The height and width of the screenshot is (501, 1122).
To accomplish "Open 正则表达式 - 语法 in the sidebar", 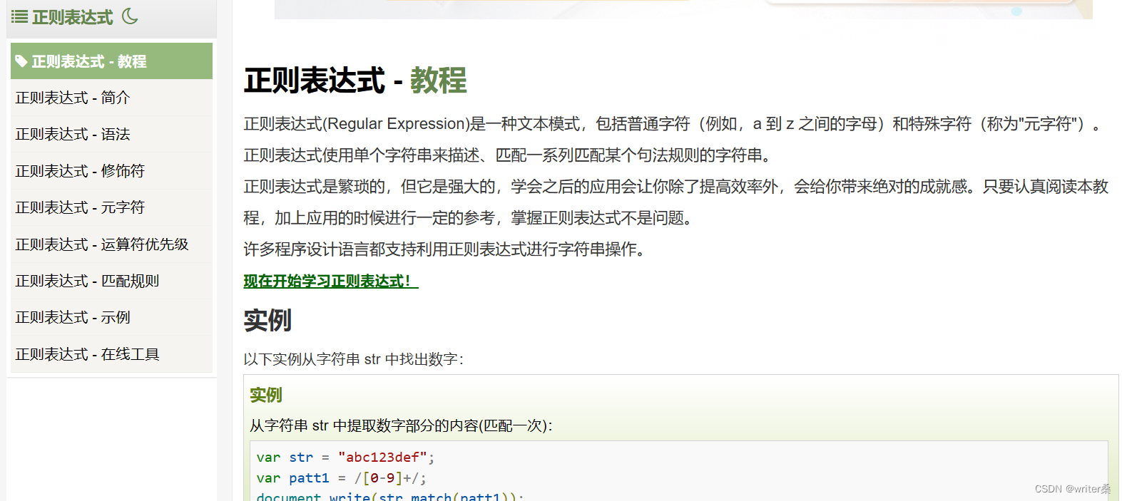I will 111,134.
